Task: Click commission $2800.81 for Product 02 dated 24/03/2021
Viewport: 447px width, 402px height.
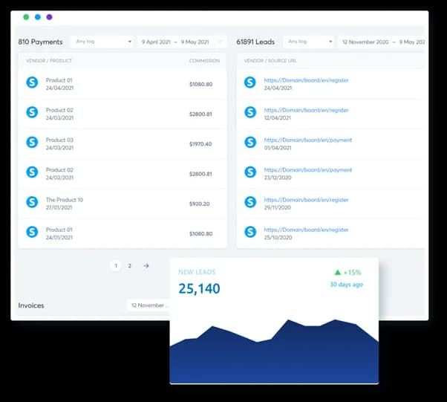Action: [200, 114]
